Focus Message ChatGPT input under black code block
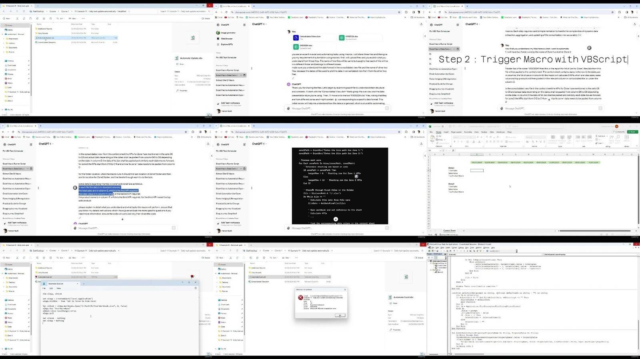The width and height of the screenshot is (640, 359). tap(337, 228)
